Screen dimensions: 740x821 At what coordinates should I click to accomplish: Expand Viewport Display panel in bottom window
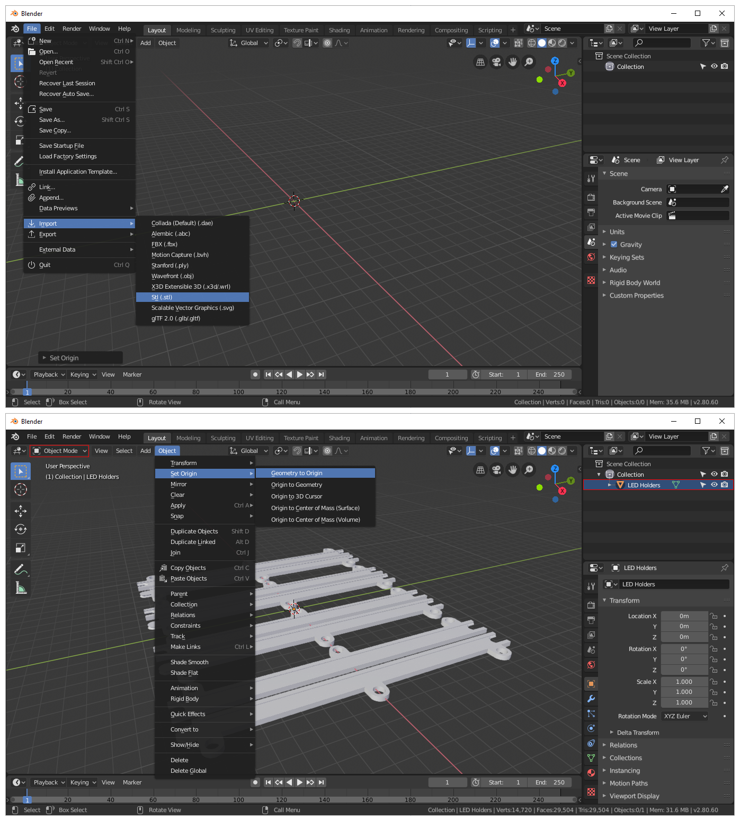tap(634, 796)
